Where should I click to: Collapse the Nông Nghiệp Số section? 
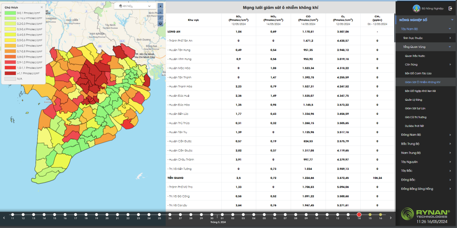click(x=452, y=20)
